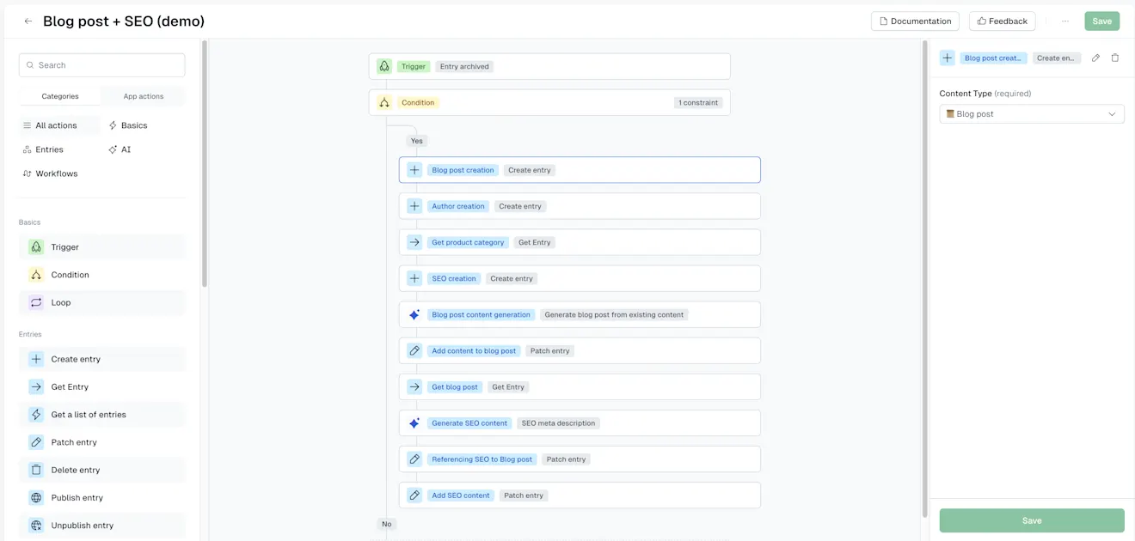Click the globe icon on the Publish entry action
The image size is (1135, 541).
(x=35, y=497)
